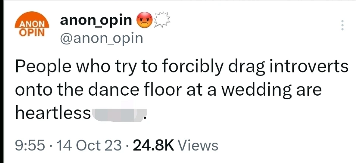The height and width of the screenshot is (163, 356).
Task: Open the three-dot more options menu
Action: pyautogui.click(x=342, y=25)
